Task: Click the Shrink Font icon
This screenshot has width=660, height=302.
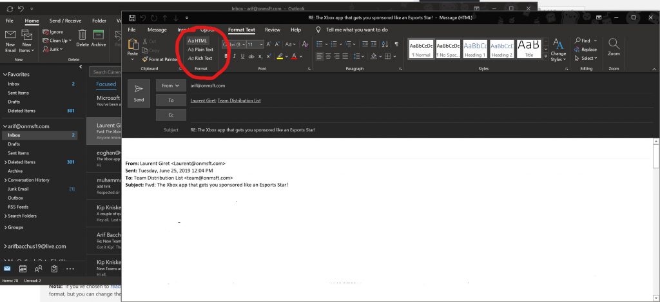Action: (x=277, y=44)
